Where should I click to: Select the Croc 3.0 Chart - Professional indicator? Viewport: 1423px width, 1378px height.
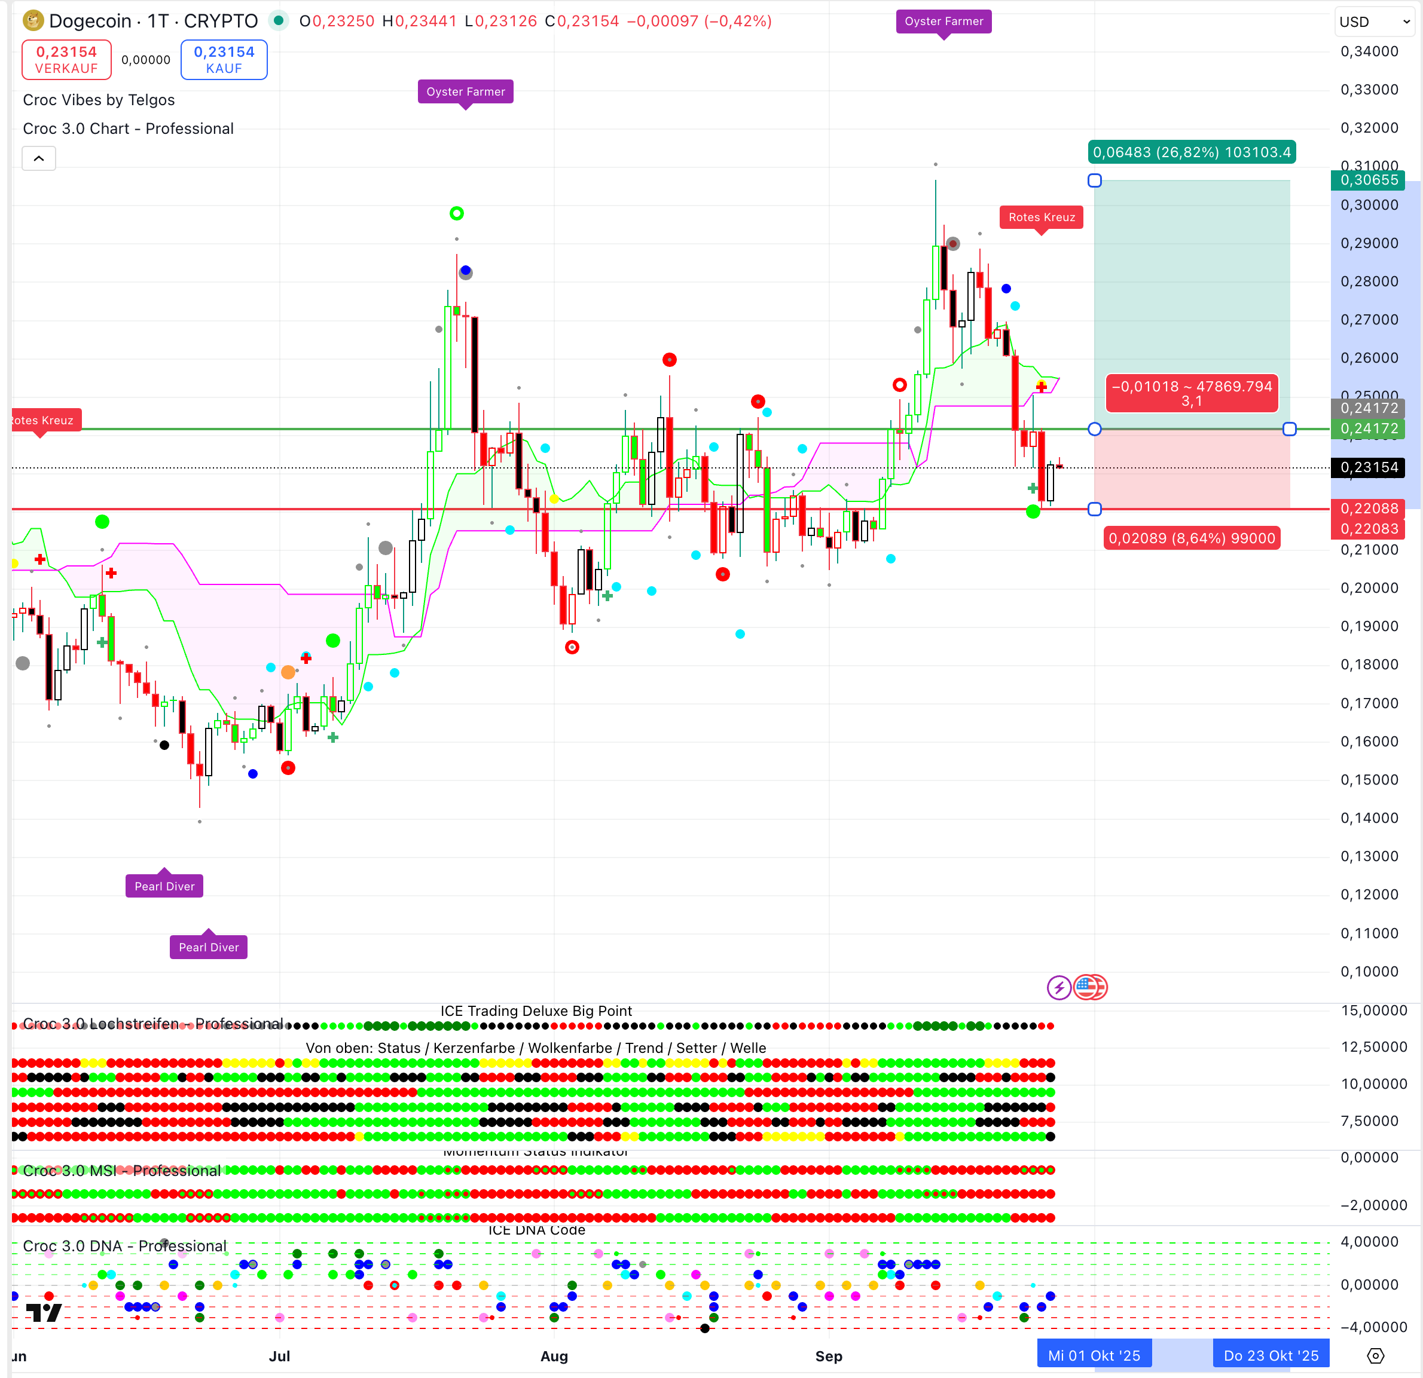coord(128,128)
